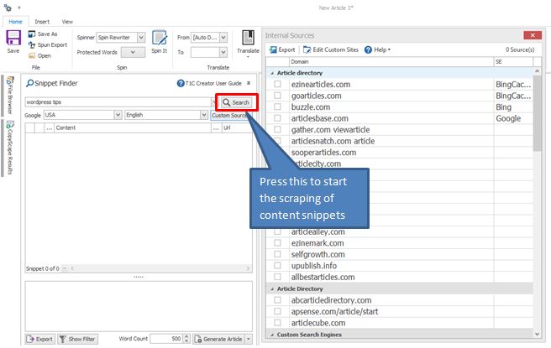Pin the Snippet Finder panel
The width and height of the screenshot is (551, 348).
point(249,83)
